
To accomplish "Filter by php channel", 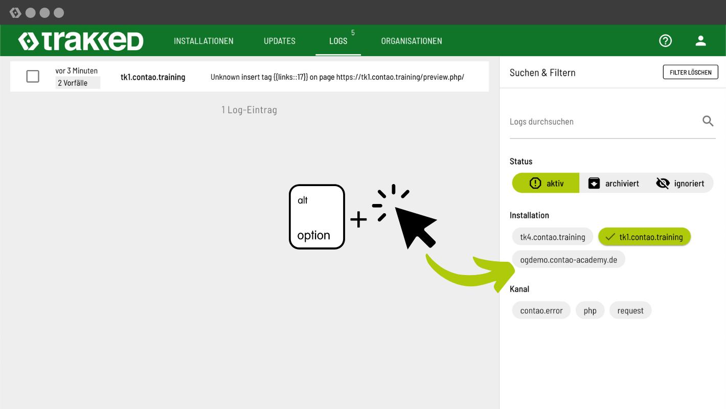I will click(x=590, y=310).
